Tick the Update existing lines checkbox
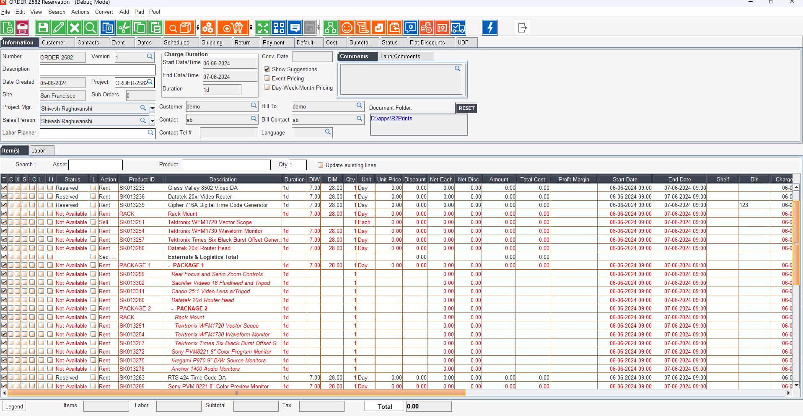The image size is (803, 416). pos(321,165)
